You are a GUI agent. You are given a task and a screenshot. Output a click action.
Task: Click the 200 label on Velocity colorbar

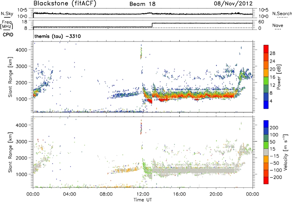pyautogui.click(x=274, y=128)
